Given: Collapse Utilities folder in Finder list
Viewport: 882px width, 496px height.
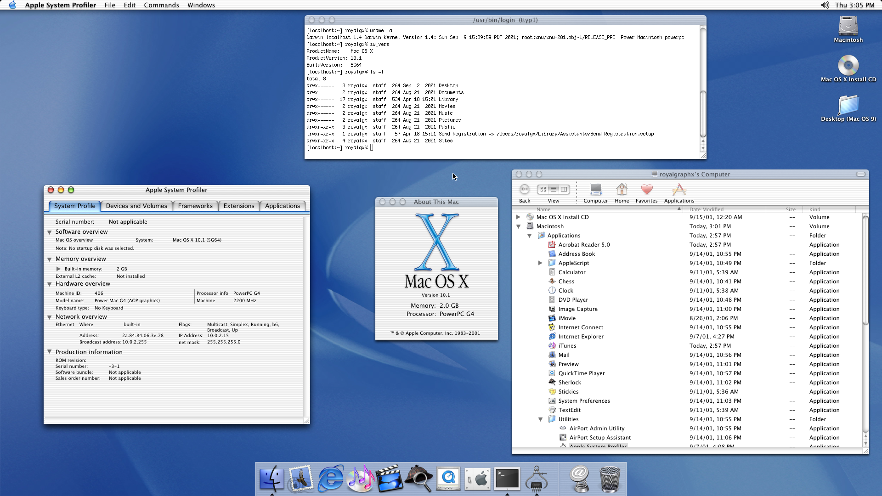Looking at the screenshot, I should click(x=540, y=419).
